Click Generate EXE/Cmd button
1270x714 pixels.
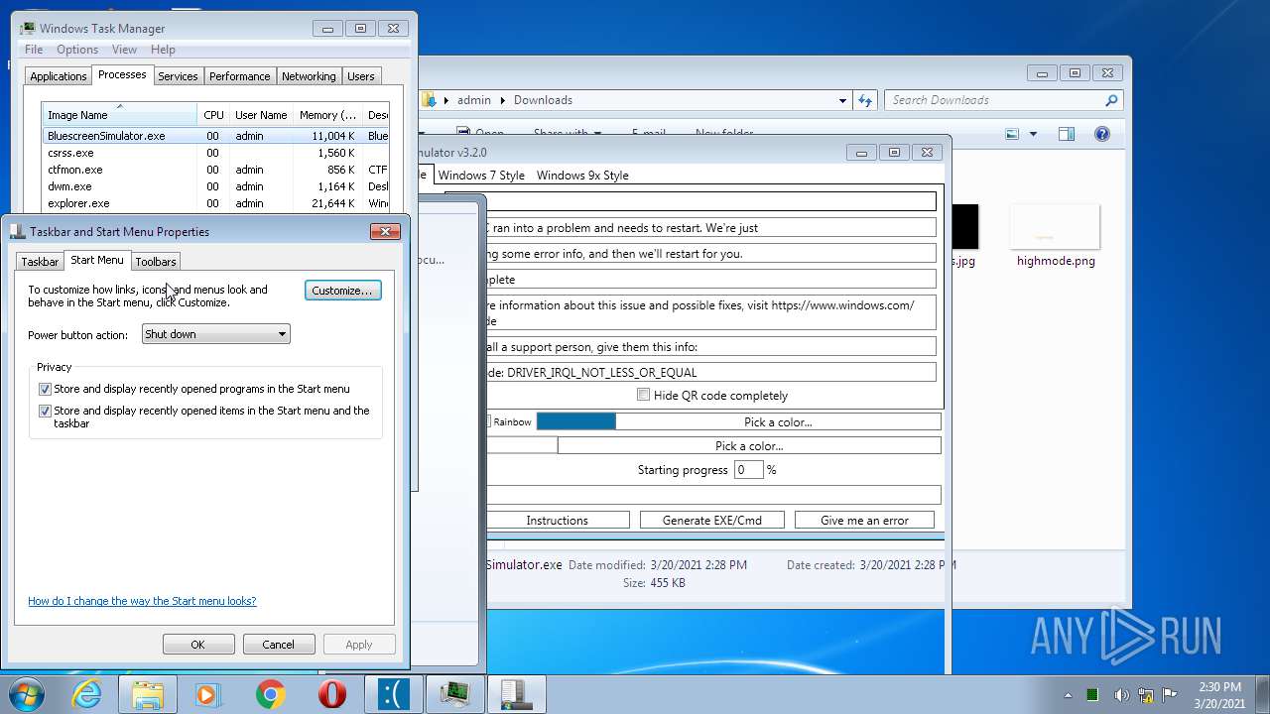(712, 521)
